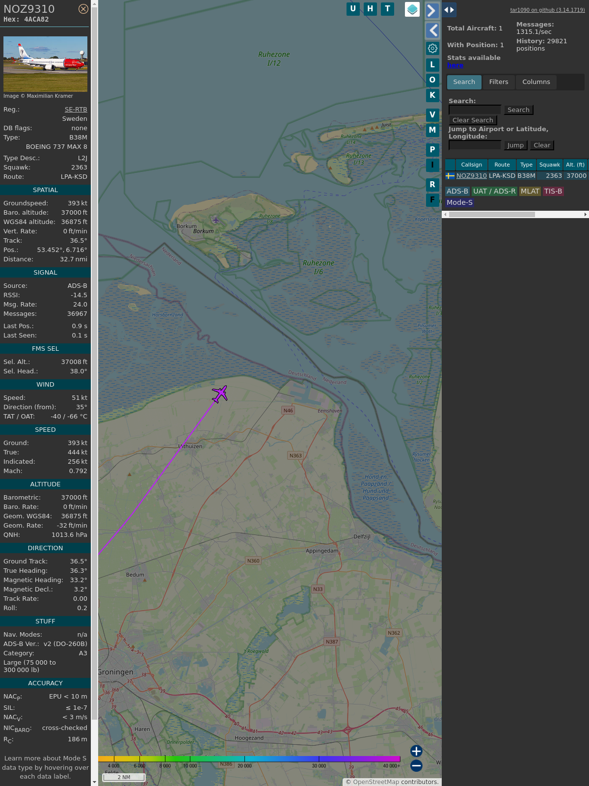Screen dimensions: 589x786
Task: Open the map layers selector icon
Action: click(x=412, y=9)
